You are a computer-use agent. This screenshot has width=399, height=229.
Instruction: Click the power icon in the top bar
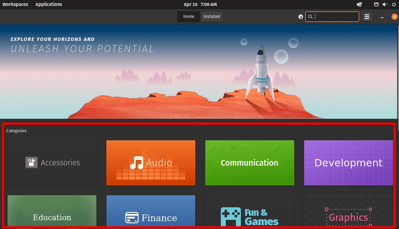point(394,4)
